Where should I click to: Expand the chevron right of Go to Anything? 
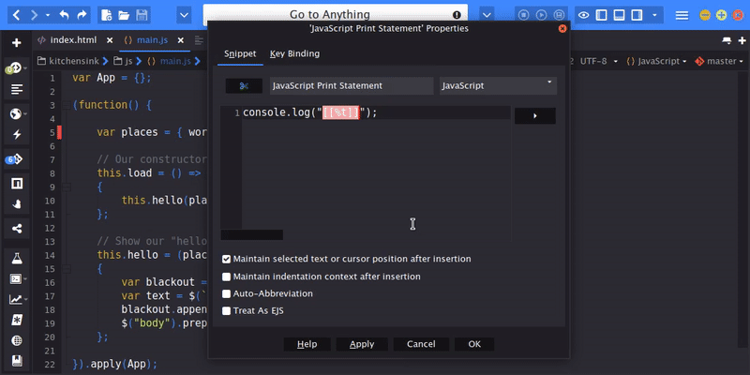(x=487, y=15)
